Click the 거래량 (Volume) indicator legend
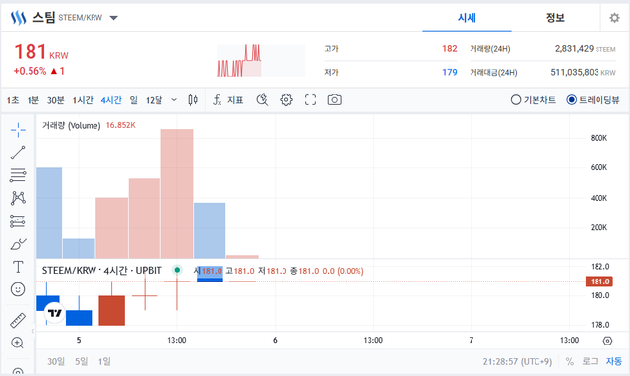The image size is (630, 376). click(x=72, y=125)
